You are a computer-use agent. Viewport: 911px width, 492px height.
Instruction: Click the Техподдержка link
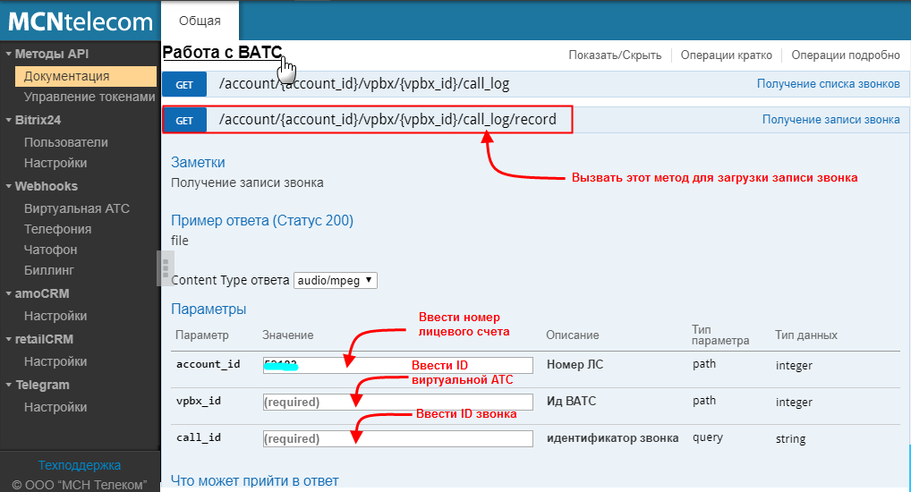point(80,465)
